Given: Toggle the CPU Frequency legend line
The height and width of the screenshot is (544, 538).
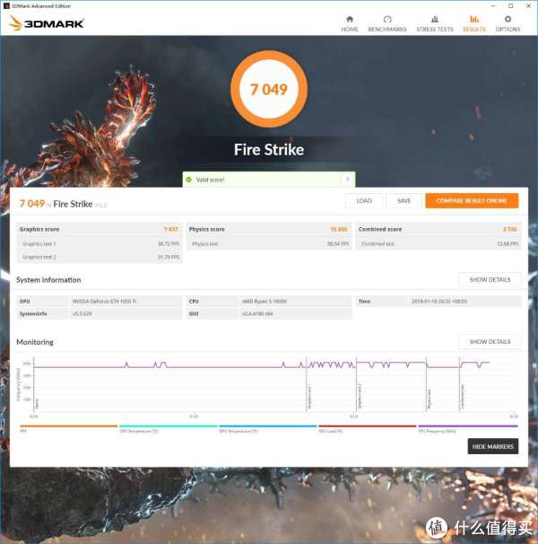Looking at the screenshot, I should tap(468, 428).
